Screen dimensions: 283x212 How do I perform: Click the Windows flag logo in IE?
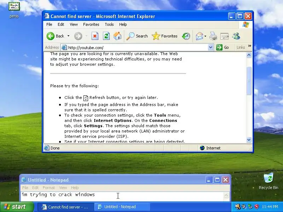point(246,25)
